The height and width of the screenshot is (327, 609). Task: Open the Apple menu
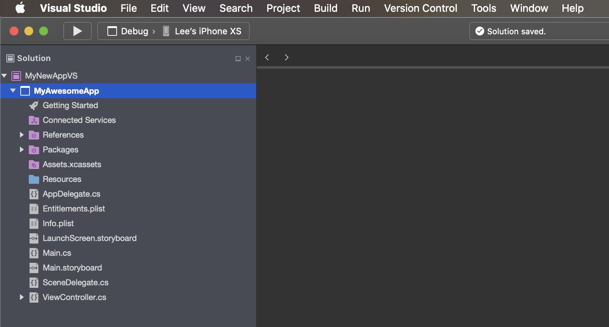[21, 8]
